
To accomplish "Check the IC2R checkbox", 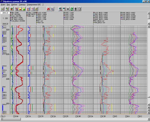I will pyautogui.click(x=64, y=116).
